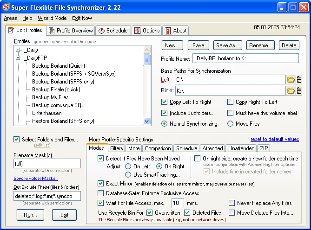The image size is (311, 230).
Task: Click the Save As... button
Action: 227,45
